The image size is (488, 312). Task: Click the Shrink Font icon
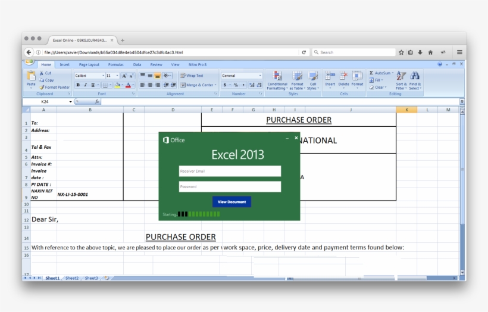132,76
